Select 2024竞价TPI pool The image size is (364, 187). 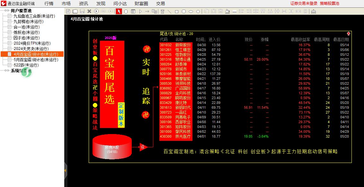[x=32, y=43]
